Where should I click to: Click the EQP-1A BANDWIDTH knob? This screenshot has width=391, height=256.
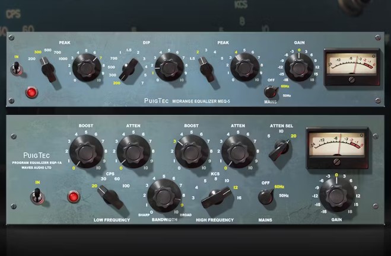pyautogui.click(x=164, y=196)
